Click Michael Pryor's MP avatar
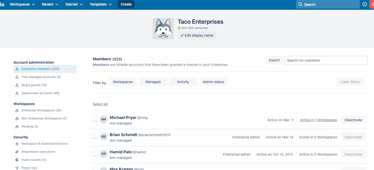This screenshot has width=374, height=170. click(x=104, y=120)
